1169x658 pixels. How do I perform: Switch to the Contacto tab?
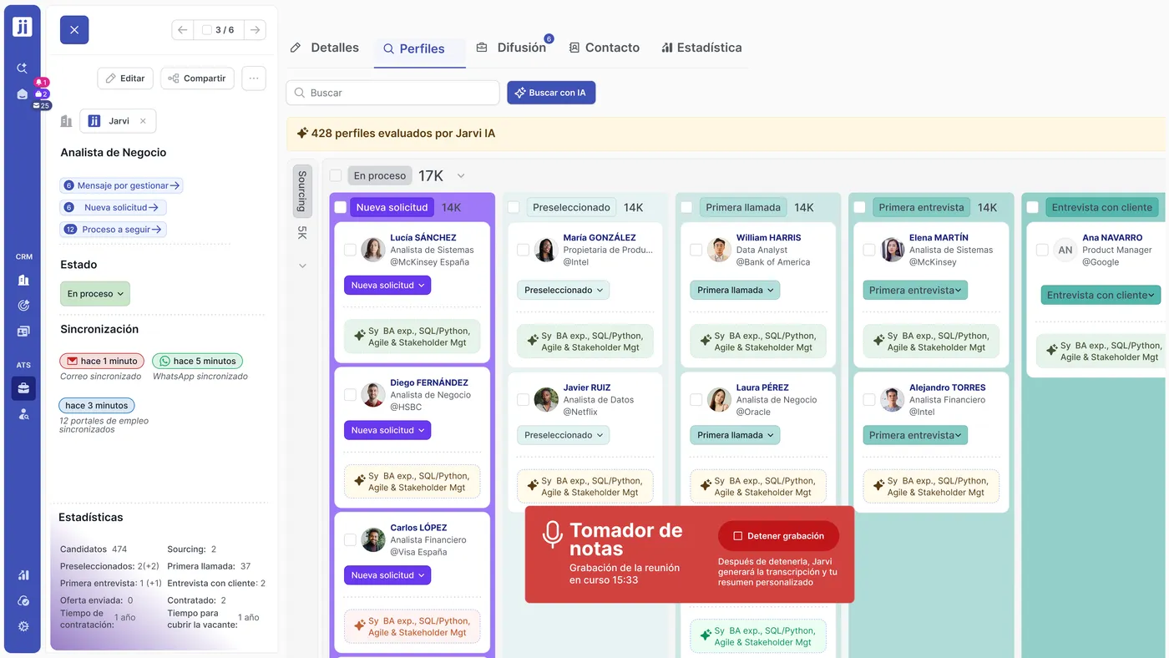tap(605, 48)
